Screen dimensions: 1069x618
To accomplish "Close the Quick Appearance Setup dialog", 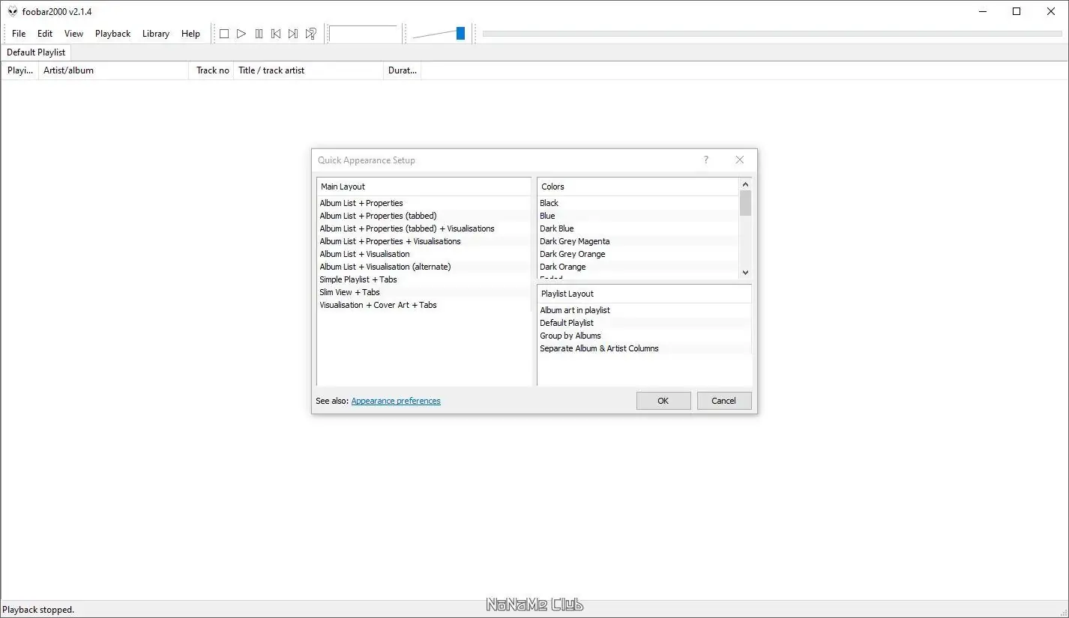I will [x=740, y=160].
